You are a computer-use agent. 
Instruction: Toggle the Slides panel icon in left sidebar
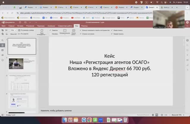click(x=2, y=45)
